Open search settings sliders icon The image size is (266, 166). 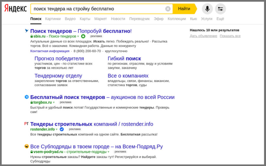pyautogui.click(x=220, y=9)
